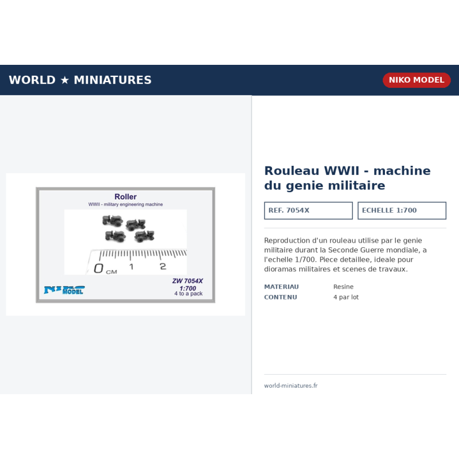Click 'WWII - military engineering machine' subtitle

pos(126,204)
